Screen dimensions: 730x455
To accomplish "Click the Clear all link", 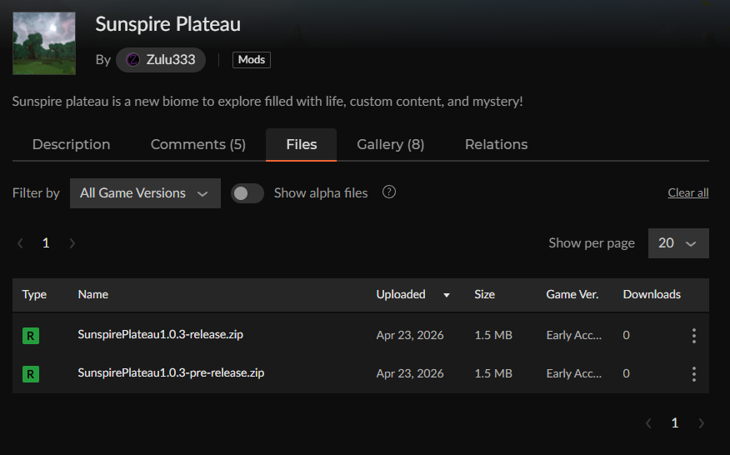I will tap(688, 192).
